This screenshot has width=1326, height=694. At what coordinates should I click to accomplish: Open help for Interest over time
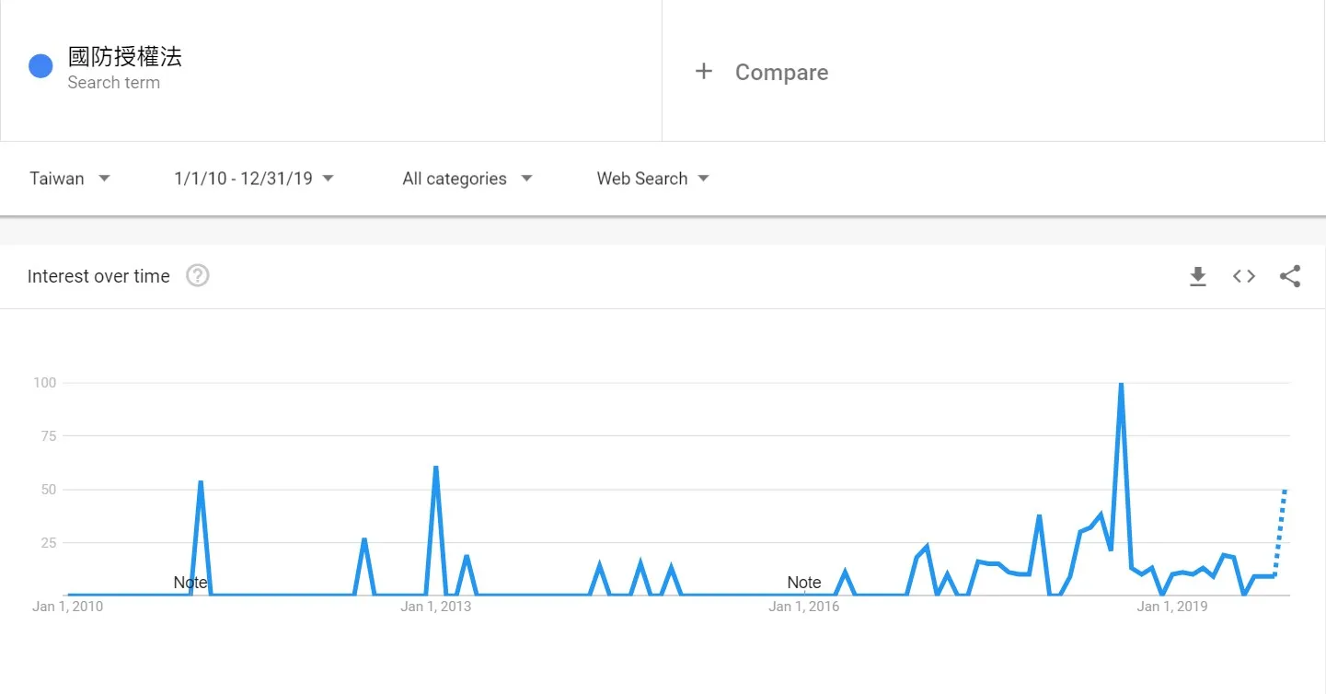pos(198,275)
